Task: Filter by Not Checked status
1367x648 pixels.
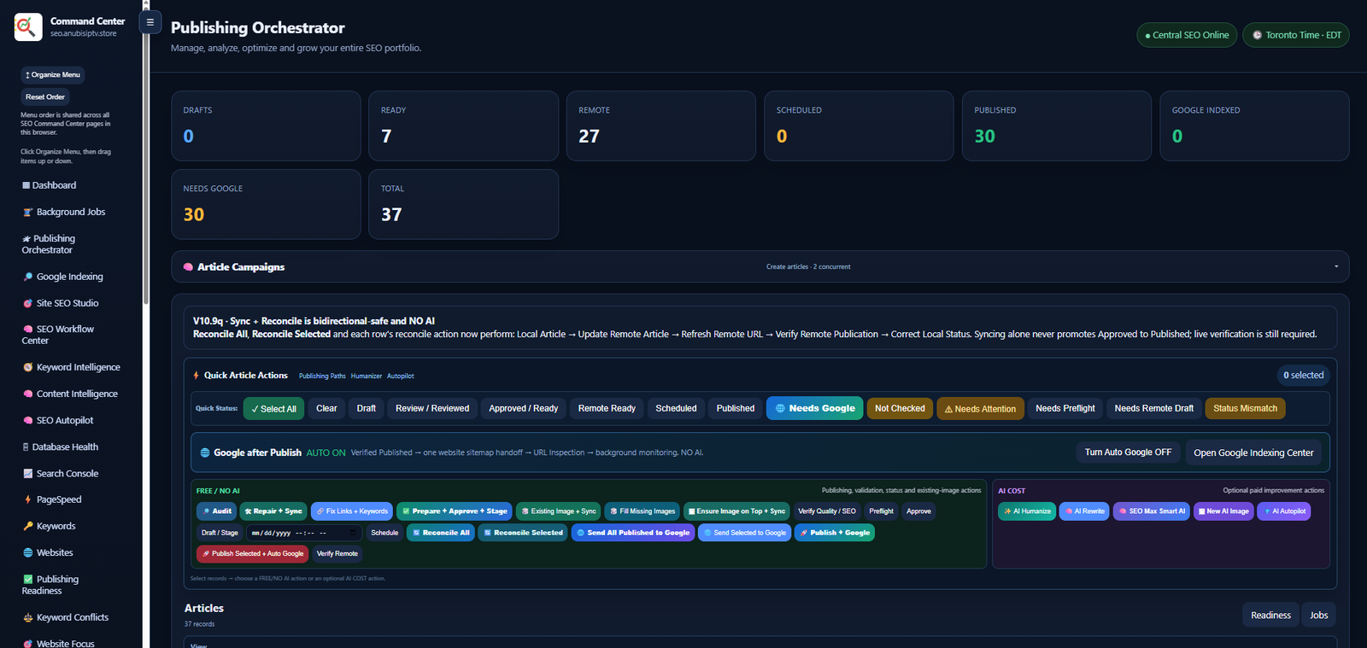Action: (x=900, y=408)
